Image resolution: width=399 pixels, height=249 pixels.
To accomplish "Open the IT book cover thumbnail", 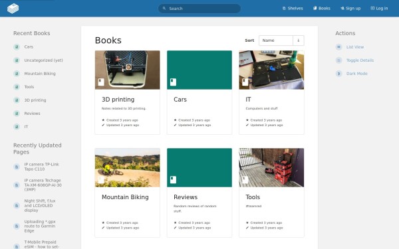I will click(x=271, y=70).
